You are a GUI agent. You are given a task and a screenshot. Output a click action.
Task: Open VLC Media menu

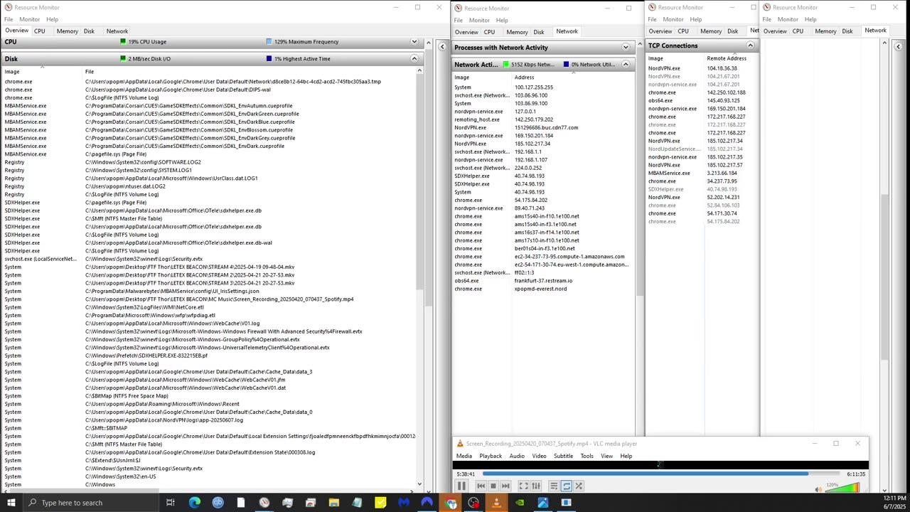point(464,456)
